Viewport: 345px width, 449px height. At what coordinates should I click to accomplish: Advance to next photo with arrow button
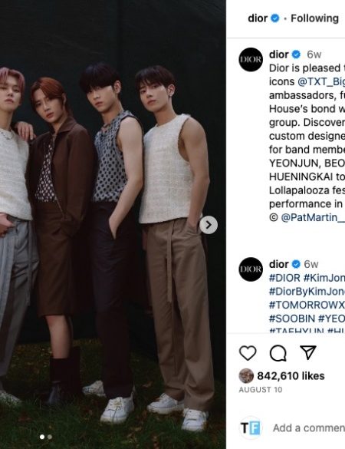coord(209,225)
